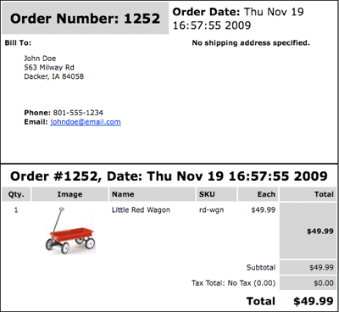Click the No shipping address specified text
The width and height of the screenshot is (339, 312).
(251, 43)
